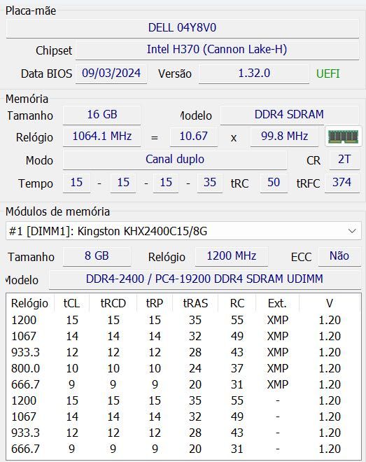This screenshot has height=462, width=366.
Task: Click the 99.8 MHz base clock value
Action: tap(284, 136)
